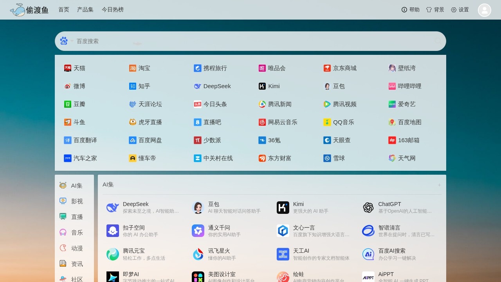Click inside the 百度搜索 input field
The width and height of the screenshot is (501, 282).
pyautogui.click(x=235, y=41)
